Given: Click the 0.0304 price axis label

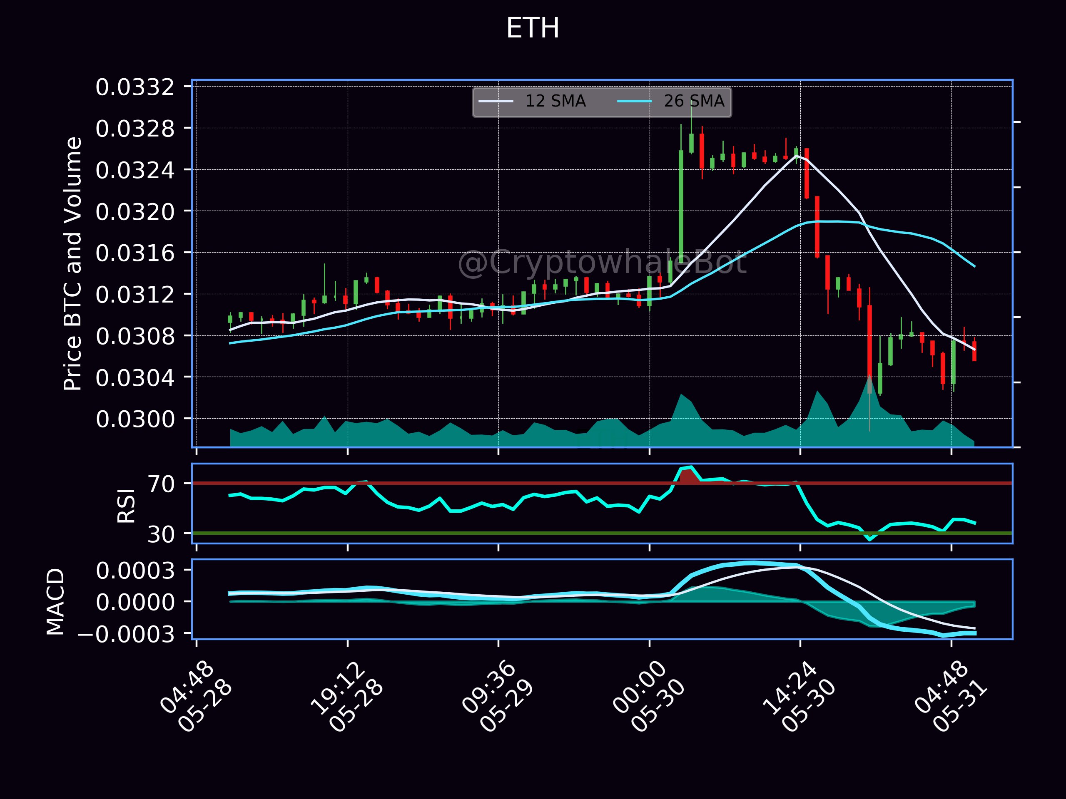Looking at the screenshot, I should 135,378.
